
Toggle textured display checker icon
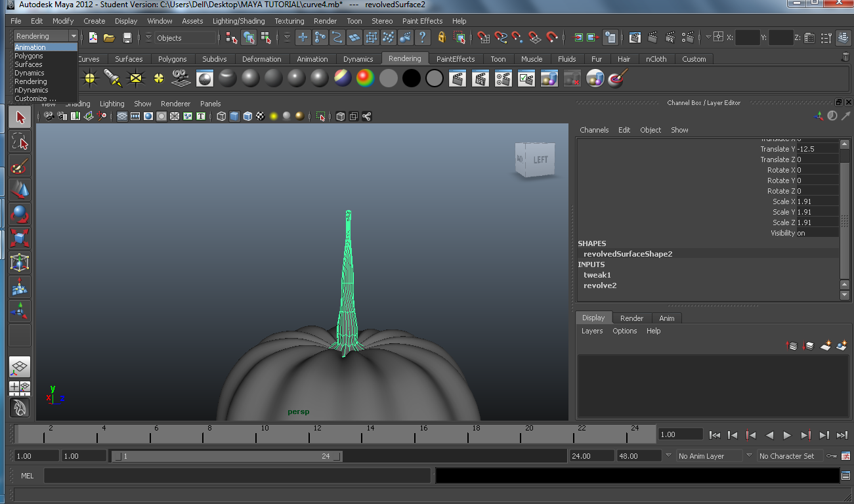(x=261, y=116)
